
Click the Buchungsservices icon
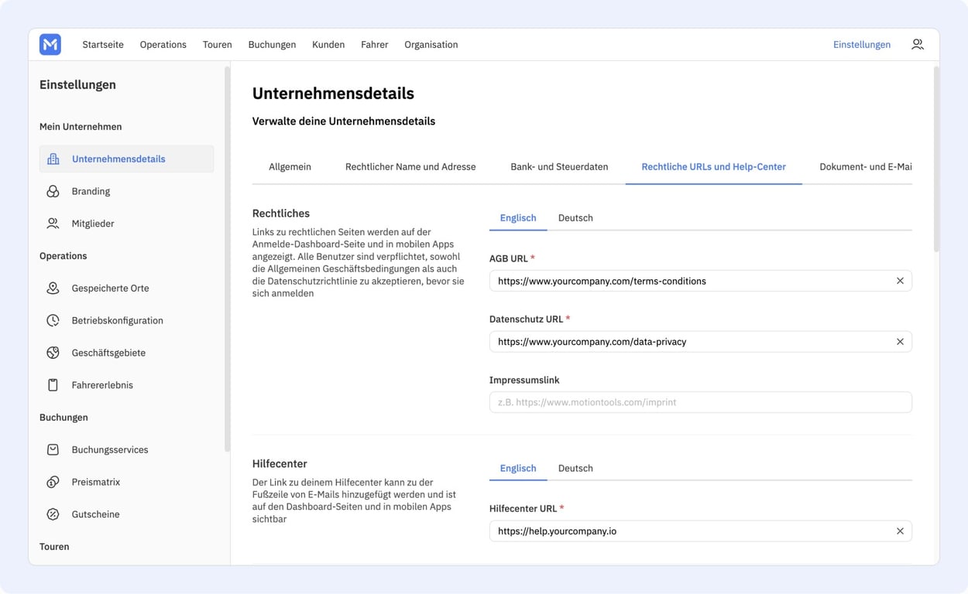(x=53, y=449)
